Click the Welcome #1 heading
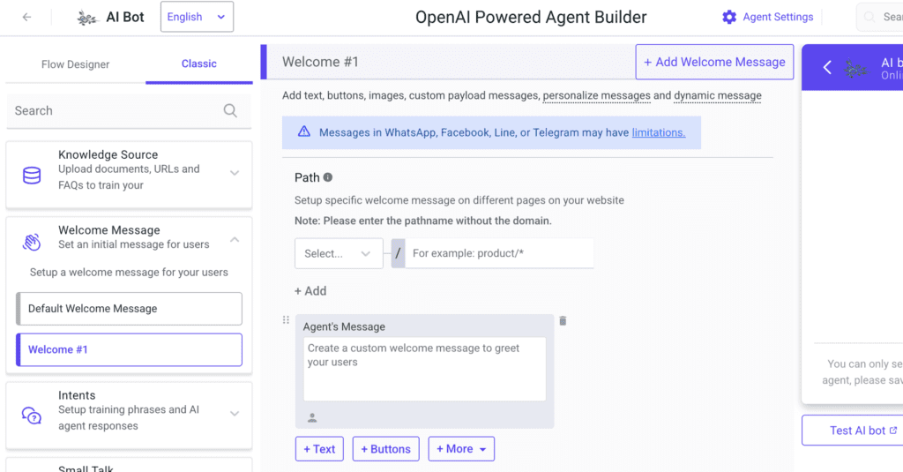 pyautogui.click(x=320, y=62)
